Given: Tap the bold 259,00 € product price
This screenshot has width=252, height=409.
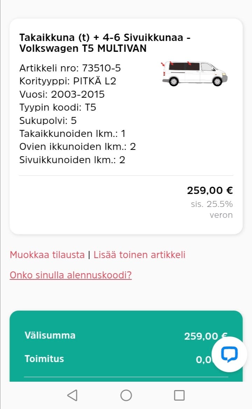Looking at the screenshot, I should (210, 190).
